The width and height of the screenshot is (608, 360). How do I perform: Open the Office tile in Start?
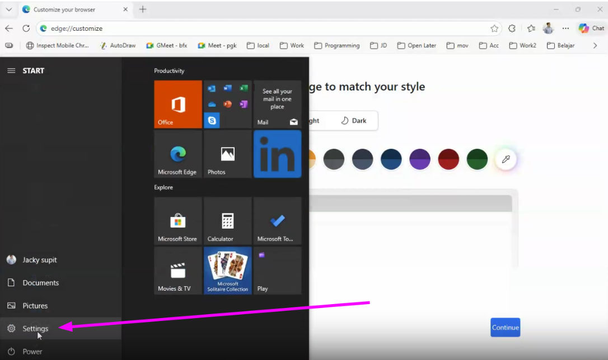(x=177, y=104)
